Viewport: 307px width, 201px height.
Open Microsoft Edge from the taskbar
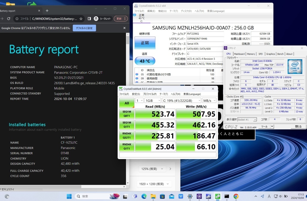tap(144, 196)
